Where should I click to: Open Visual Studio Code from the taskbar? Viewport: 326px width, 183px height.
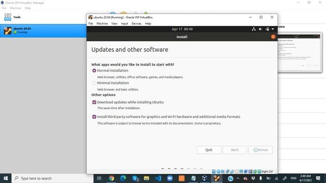click(x=158, y=178)
